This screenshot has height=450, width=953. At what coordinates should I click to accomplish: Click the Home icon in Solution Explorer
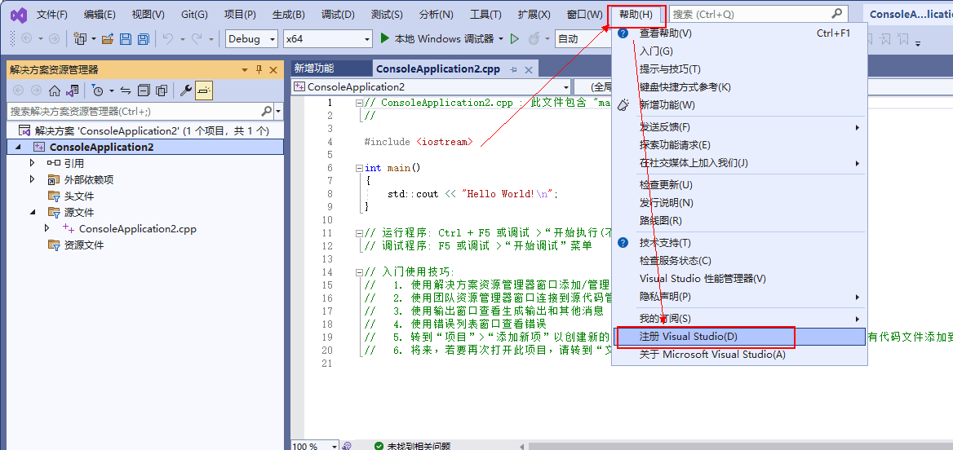coord(55,91)
